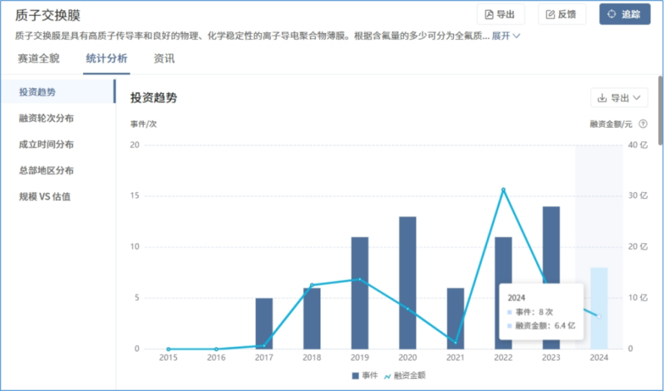Click the help icon beside 融资金额/元
Screen dimensions: 664x391
643,124
